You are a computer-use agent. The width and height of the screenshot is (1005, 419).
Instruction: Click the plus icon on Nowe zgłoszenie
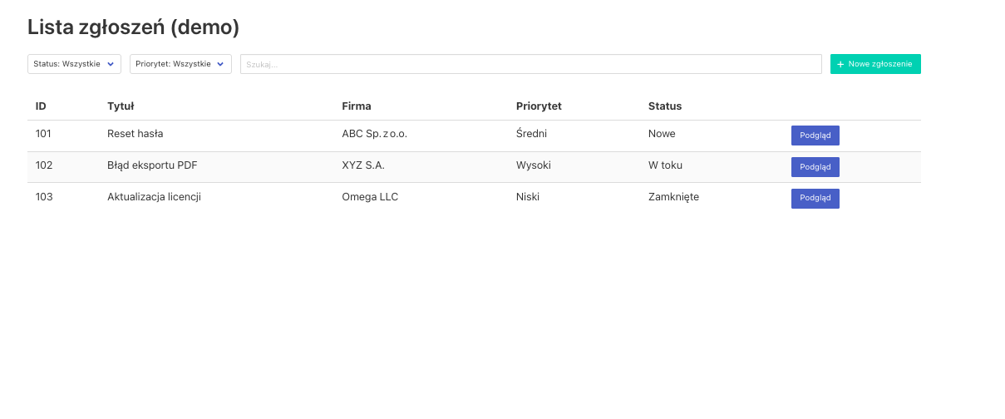point(840,64)
